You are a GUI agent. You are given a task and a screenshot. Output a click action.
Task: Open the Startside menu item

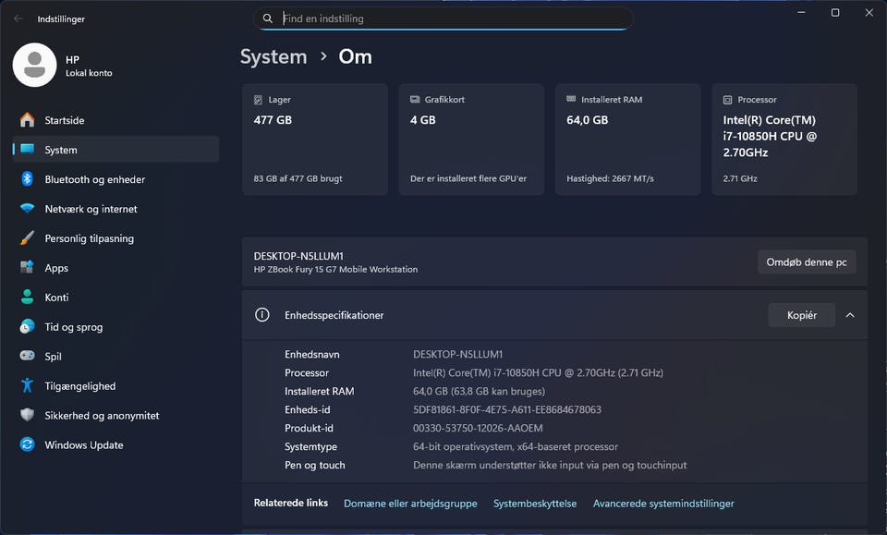point(115,120)
